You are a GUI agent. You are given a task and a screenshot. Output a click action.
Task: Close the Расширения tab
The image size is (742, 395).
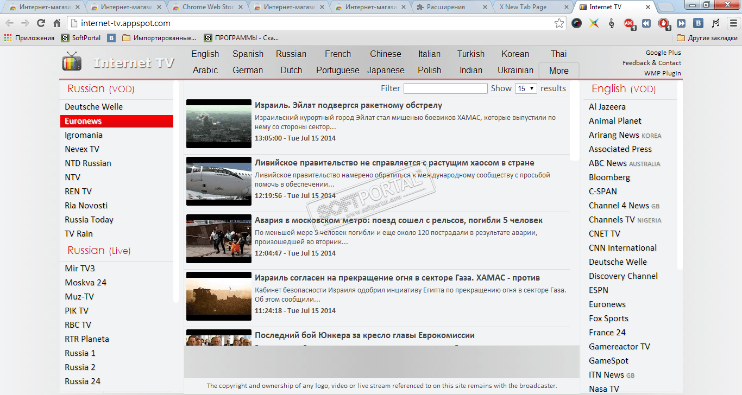coord(485,7)
